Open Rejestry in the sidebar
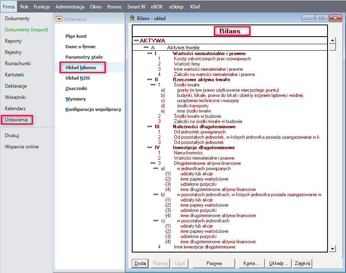The image size is (346, 273). tap(13, 52)
